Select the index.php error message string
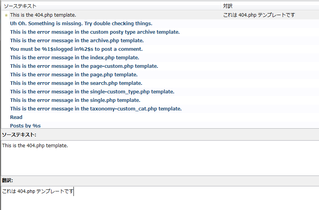This screenshot has width=319, height=210. click(x=75, y=58)
